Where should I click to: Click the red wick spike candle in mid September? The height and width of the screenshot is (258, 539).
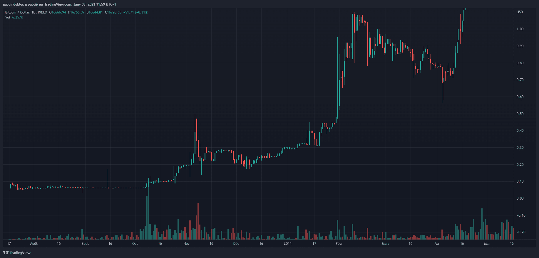point(107,178)
